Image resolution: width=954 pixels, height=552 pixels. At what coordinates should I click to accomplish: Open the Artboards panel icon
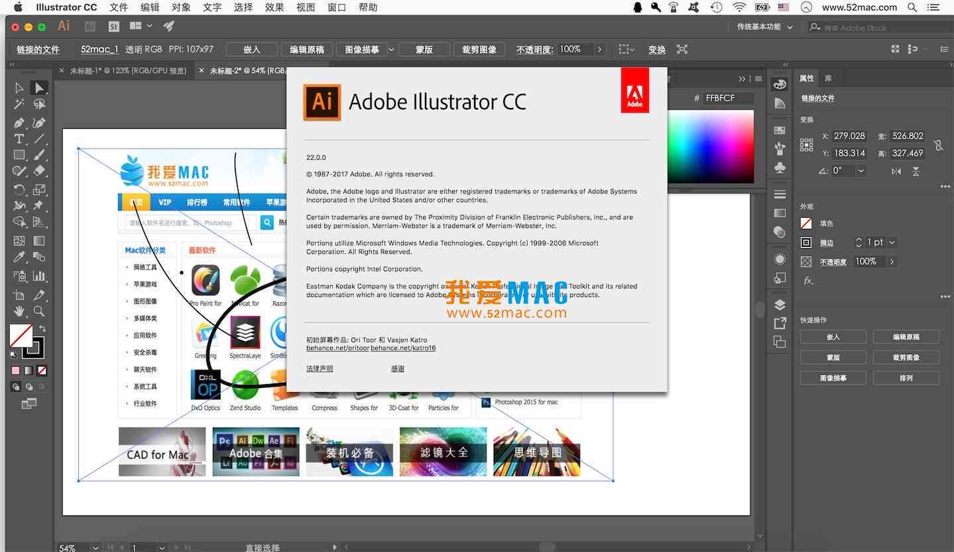pyautogui.click(x=780, y=342)
